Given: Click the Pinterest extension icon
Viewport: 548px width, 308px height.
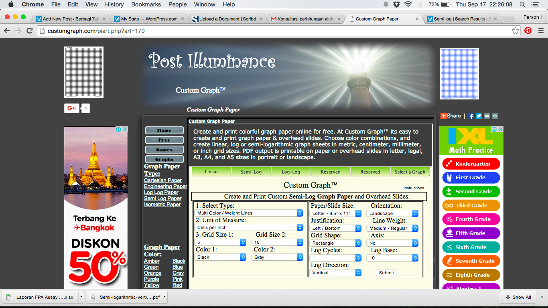Looking at the screenshot, I should click(x=528, y=30).
